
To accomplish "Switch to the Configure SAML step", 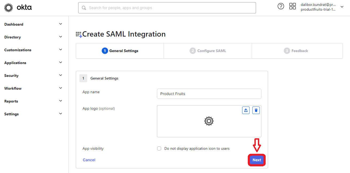I will click(208, 50).
